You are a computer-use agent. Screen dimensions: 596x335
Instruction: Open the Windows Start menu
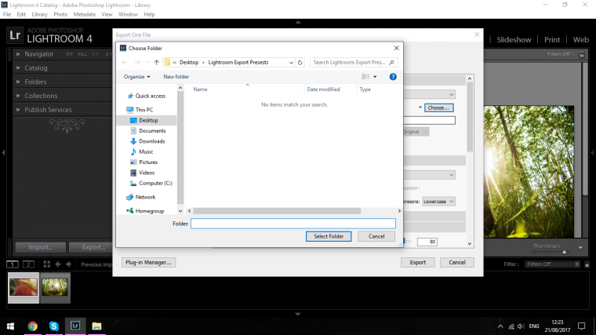click(11, 326)
